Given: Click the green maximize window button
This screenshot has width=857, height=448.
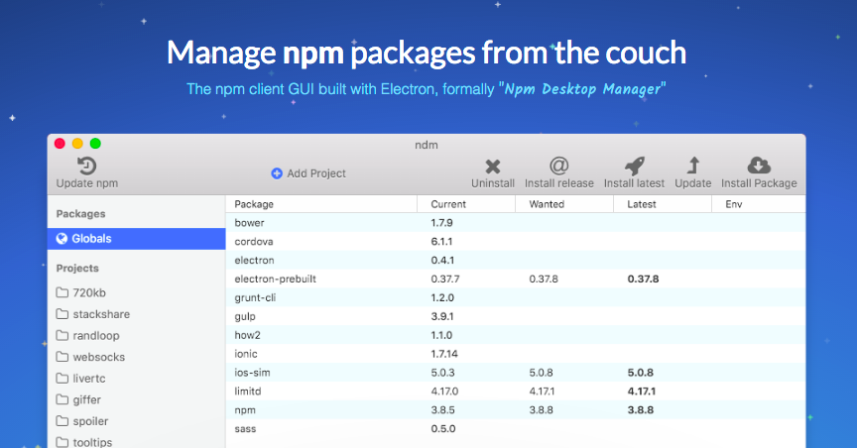Looking at the screenshot, I should pyautogui.click(x=95, y=143).
